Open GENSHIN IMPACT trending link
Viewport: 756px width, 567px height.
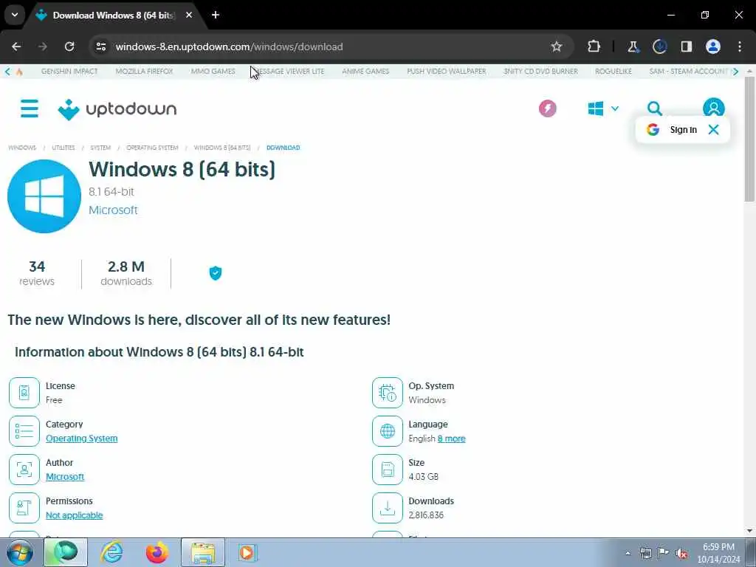coord(69,71)
